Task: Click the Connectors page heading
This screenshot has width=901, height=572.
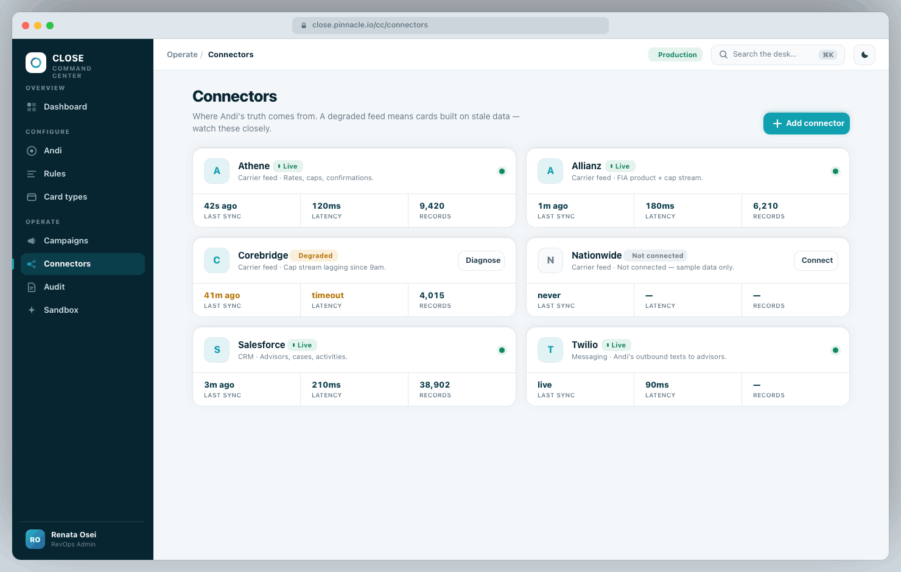Action: (x=234, y=97)
